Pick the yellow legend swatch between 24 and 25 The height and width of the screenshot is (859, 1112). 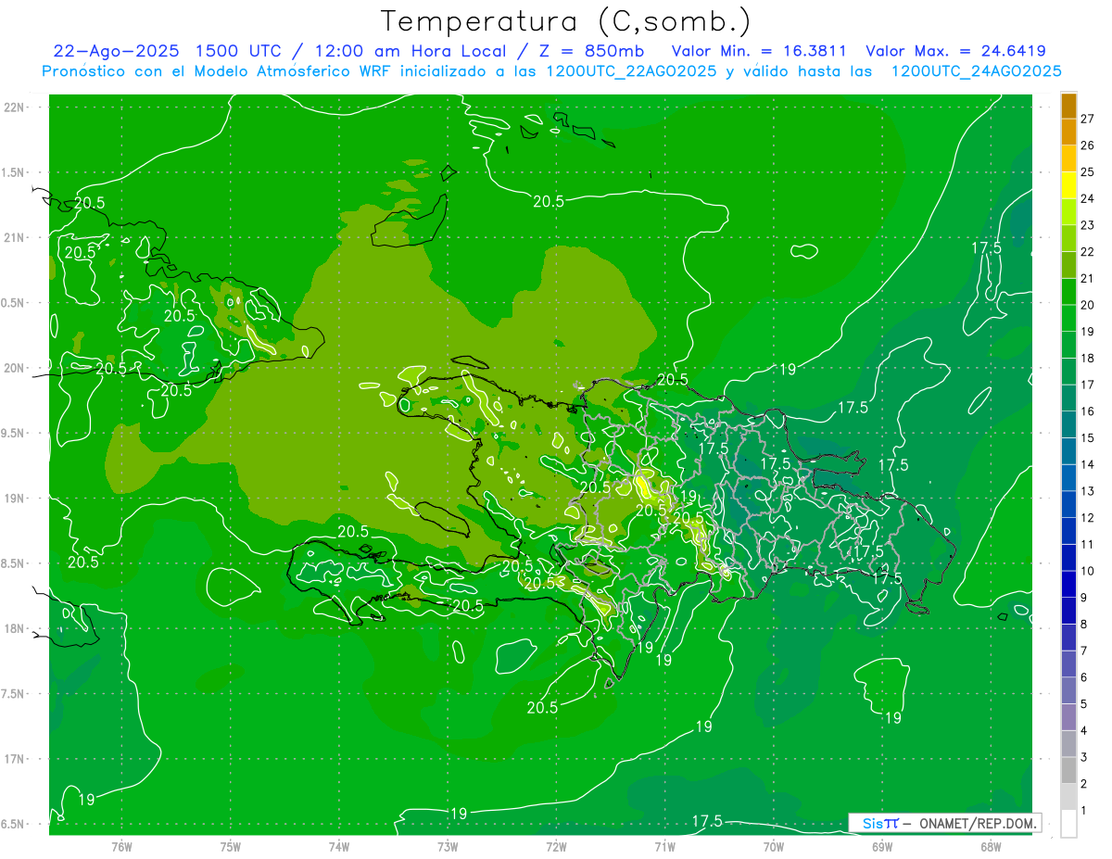pyautogui.click(x=1068, y=184)
